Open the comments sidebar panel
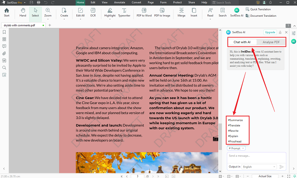Image resolution: width=297 pixels, height=178 pixels. point(4,46)
